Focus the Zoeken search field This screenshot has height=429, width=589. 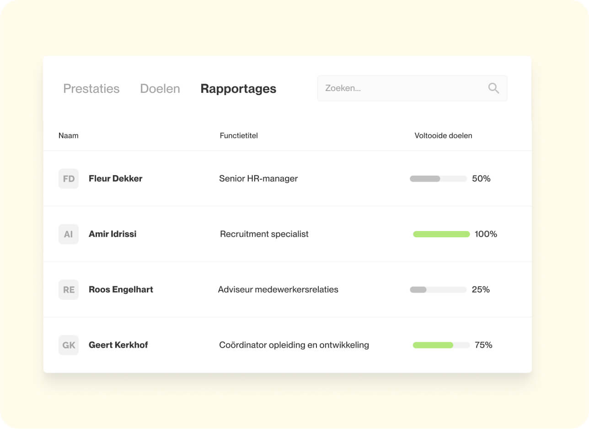point(412,88)
